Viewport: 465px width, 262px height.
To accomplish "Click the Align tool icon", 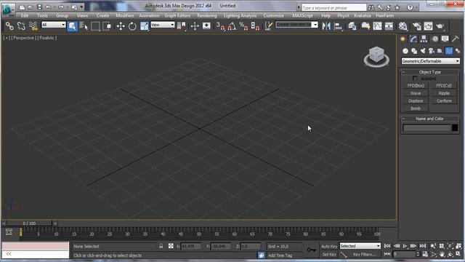I will point(339,26).
